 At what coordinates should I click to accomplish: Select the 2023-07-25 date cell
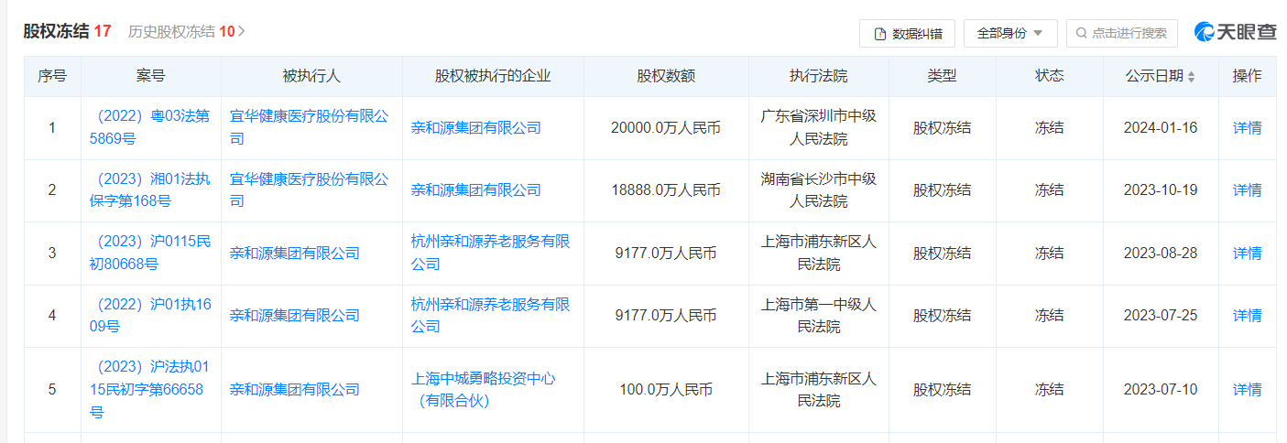(x=1161, y=316)
